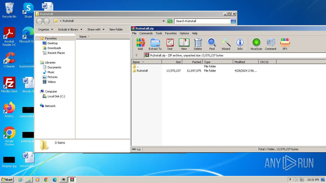326x183 pixels.
Task: Open Internet Explorer from taskbar
Action: click(x=20, y=180)
